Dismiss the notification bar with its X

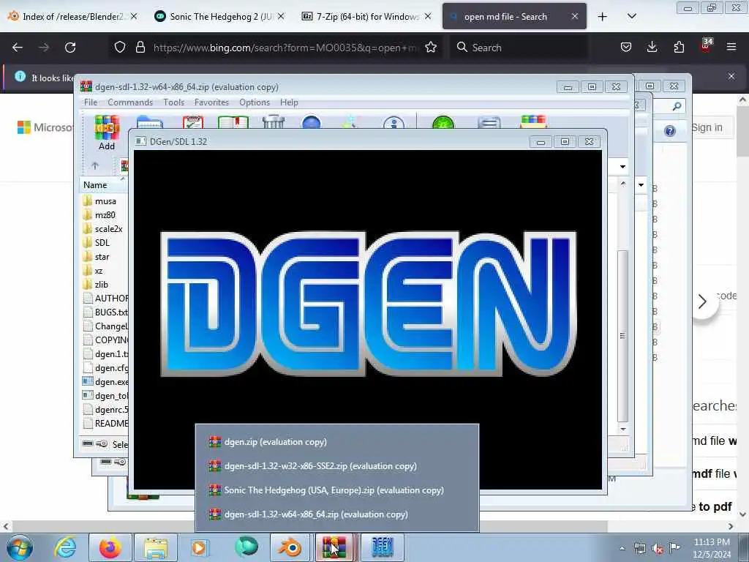[x=731, y=76]
